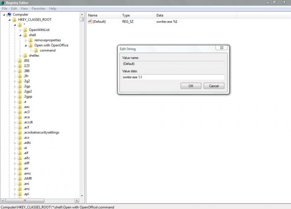Click the Registry Editor title bar icon

click(x=2, y=3)
